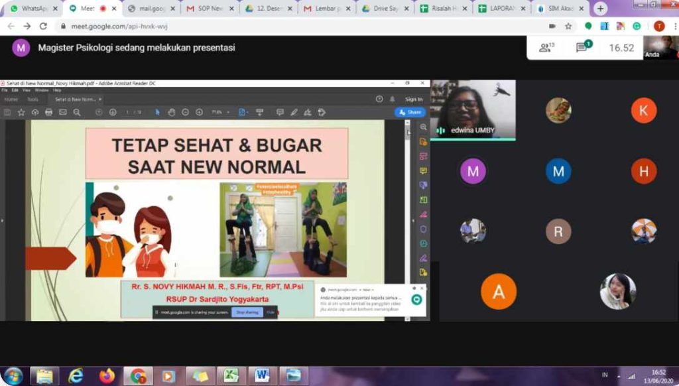Click the blue Stop sharing button

click(247, 312)
